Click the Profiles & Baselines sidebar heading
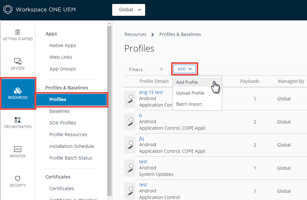Image resolution: width=307 pixels, height=200 pixels. point(67,88)
